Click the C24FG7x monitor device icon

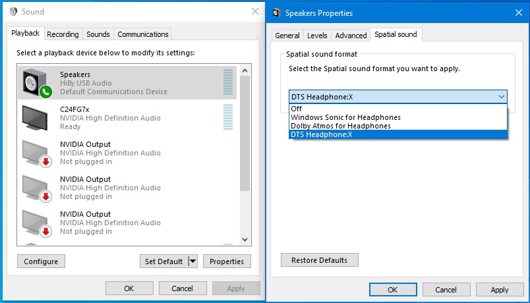35,117
